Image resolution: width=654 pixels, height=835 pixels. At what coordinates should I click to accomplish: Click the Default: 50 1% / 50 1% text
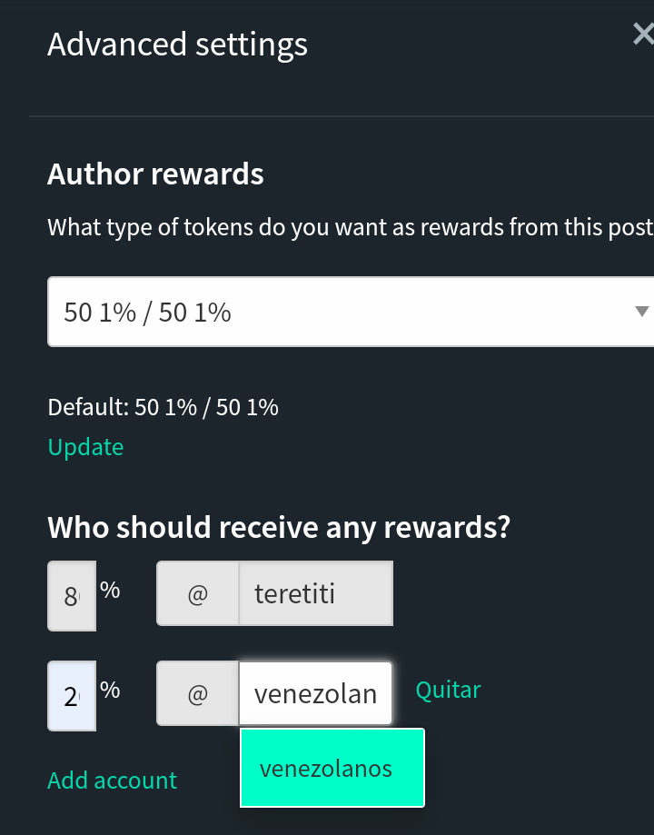[163, 407]
